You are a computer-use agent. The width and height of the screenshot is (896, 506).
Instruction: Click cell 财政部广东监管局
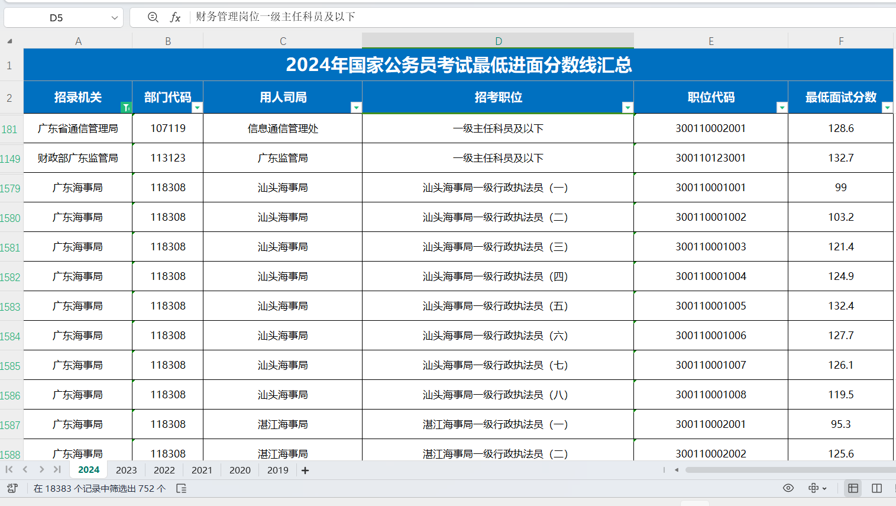click(78, 158)
